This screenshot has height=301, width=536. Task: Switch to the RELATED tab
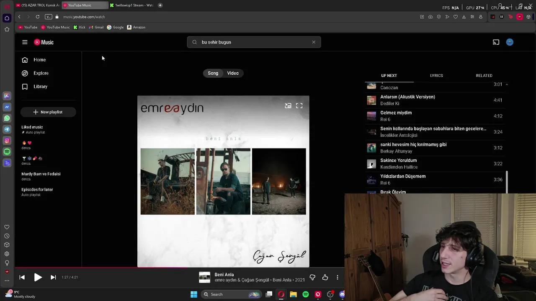484,76
